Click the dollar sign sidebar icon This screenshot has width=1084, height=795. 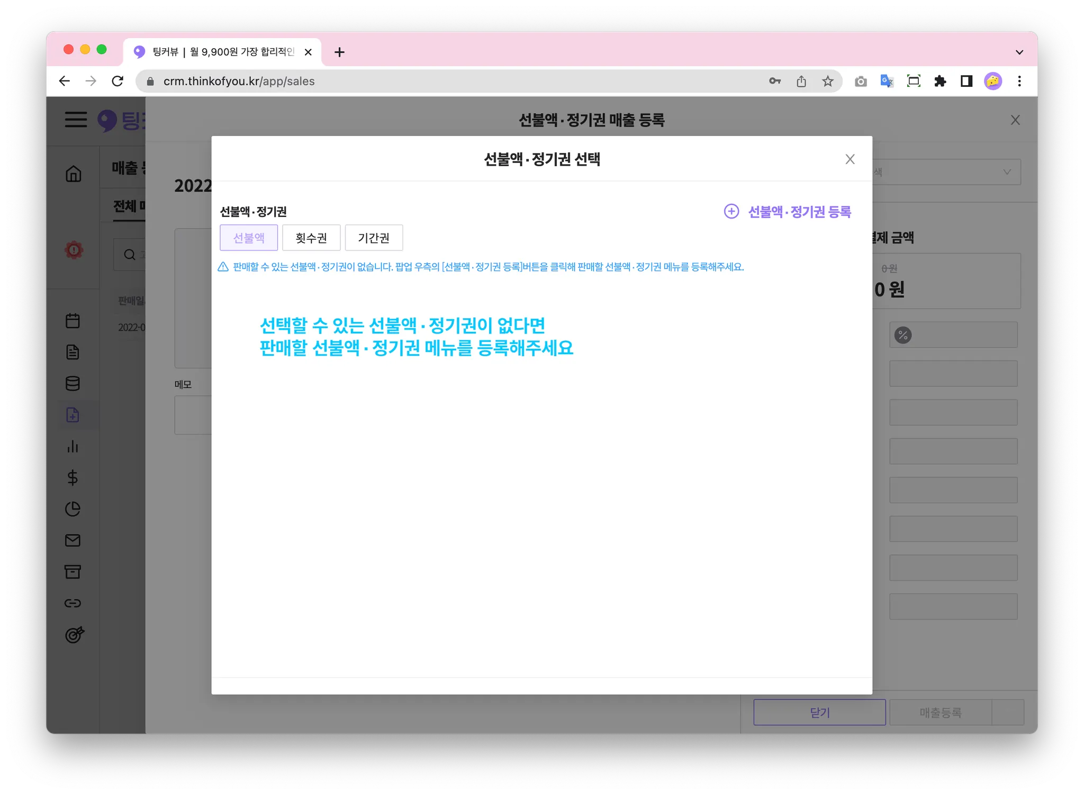click(x=73, y=478)
